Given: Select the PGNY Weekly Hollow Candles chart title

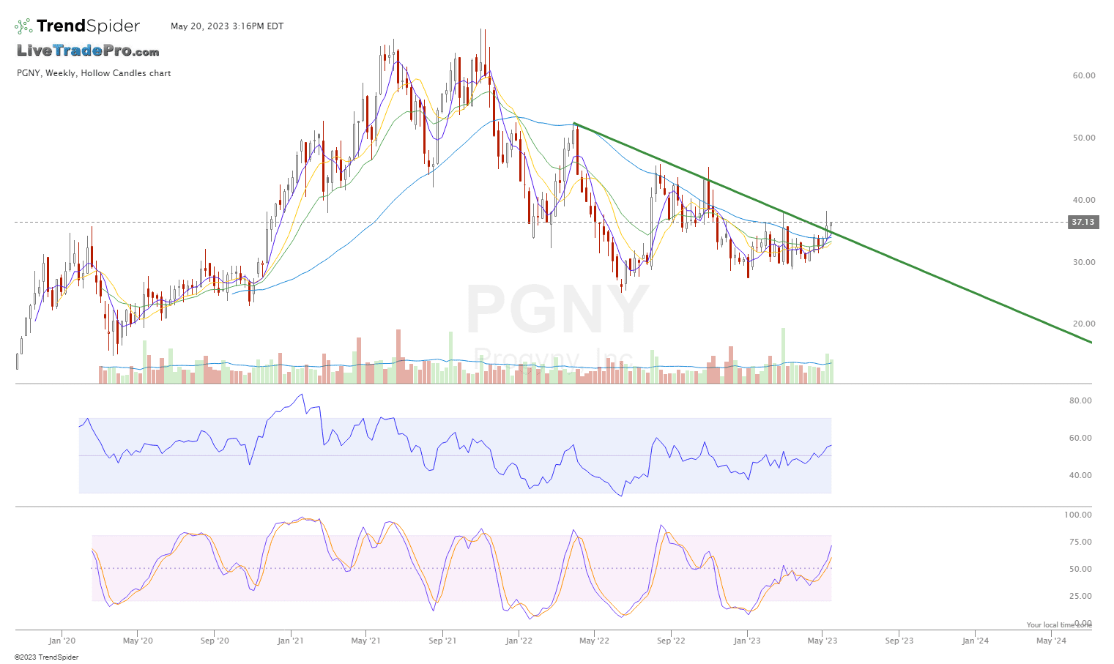Looking at the screenshot, I should point(94,73).
